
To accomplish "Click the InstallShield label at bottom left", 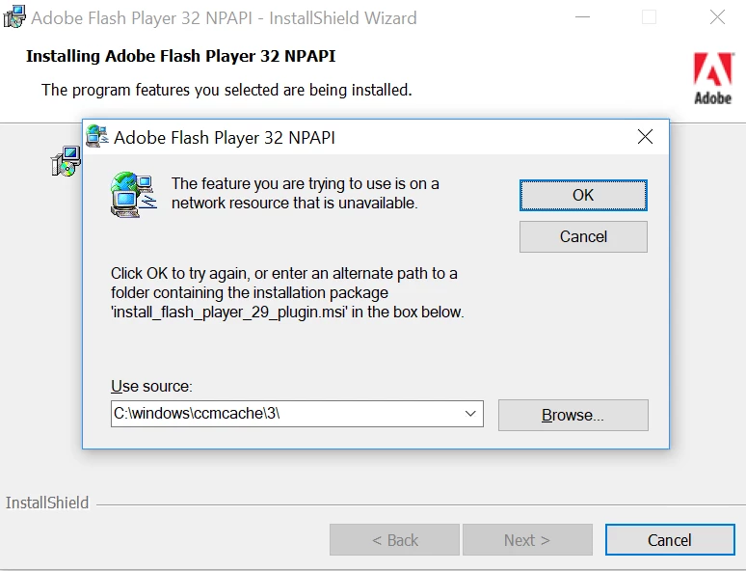I will (x=47, y=503).
